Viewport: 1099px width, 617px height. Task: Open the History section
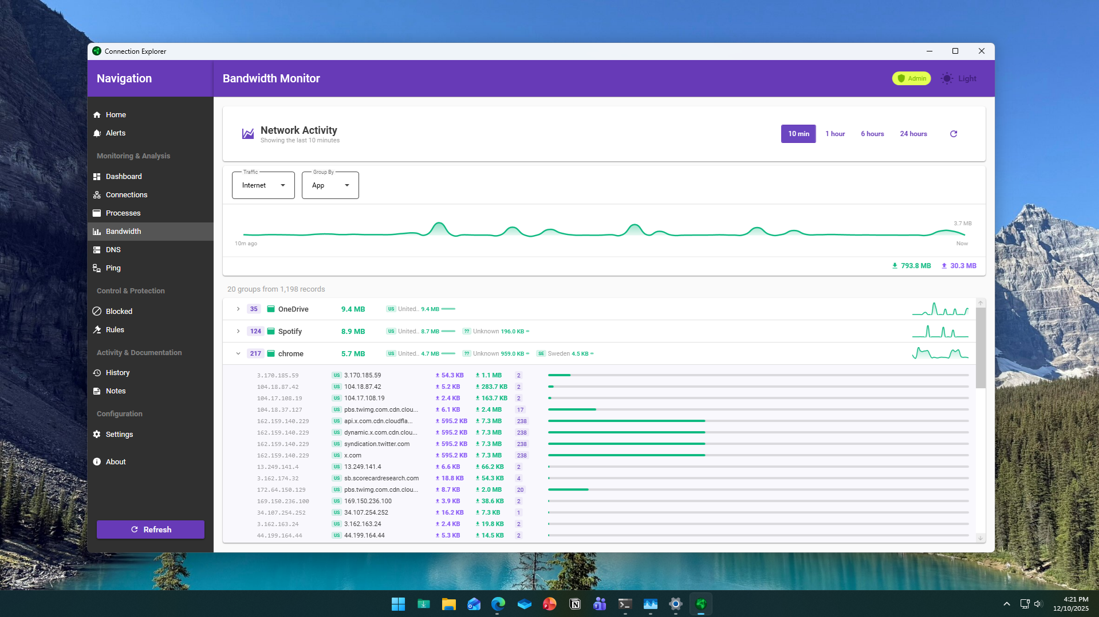tap(118, 372)
